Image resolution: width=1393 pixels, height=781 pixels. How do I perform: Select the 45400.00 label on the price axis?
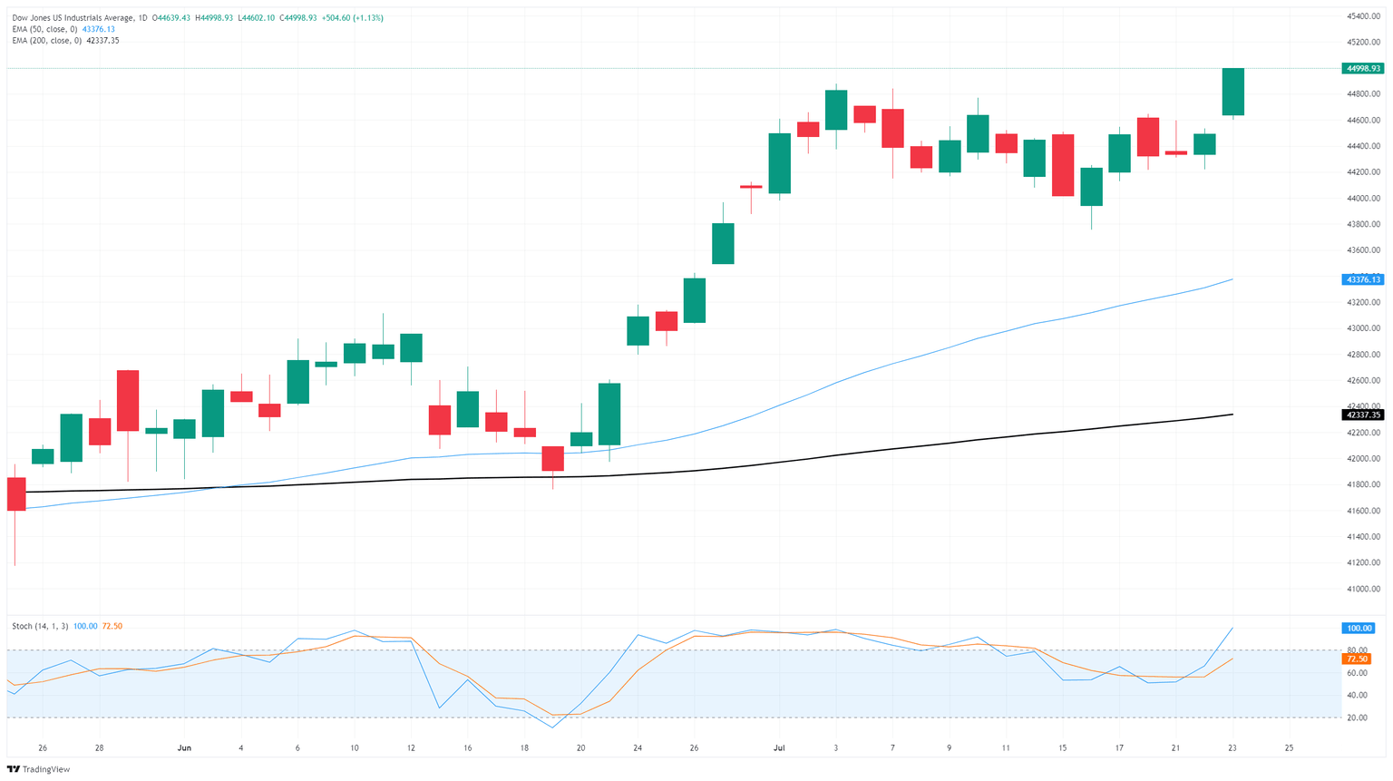pyautogui.click(x=1362, y=16)
